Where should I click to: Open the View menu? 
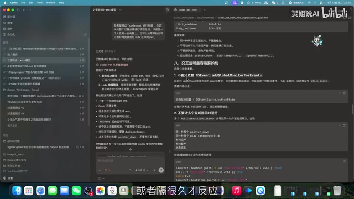point(39,3)
